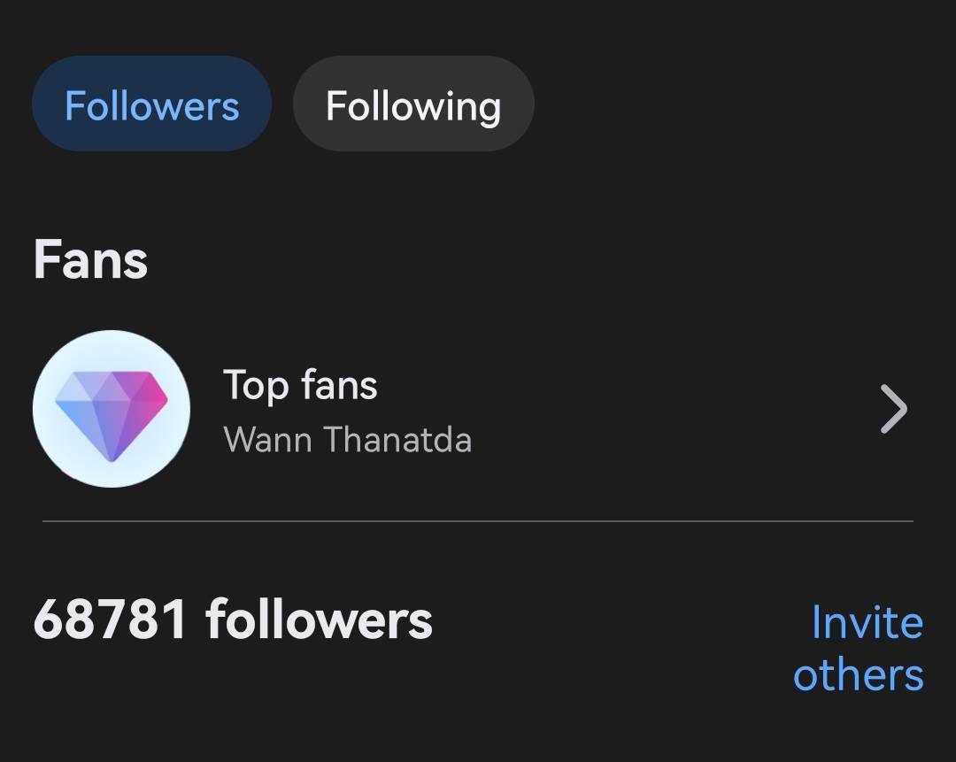Select the blue highlighted Followers pill
The height and width of the screenshot is (762, 956).
pyautogui.click(x=151, y=106)
